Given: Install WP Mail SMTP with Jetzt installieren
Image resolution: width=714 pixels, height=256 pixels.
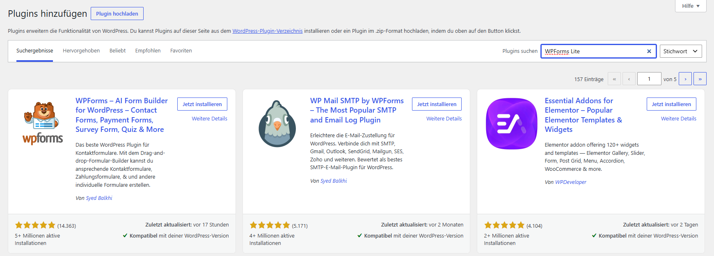Looking at the screenshot, I should (437, 104).
